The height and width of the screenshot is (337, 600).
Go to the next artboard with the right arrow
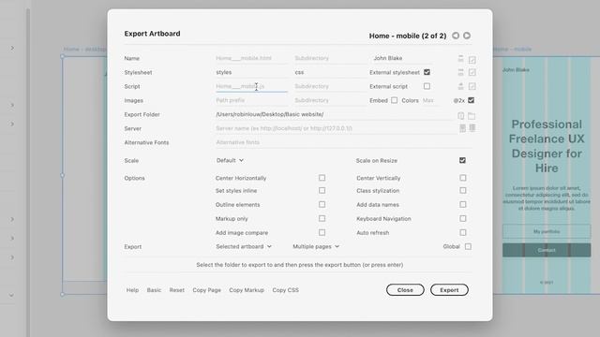coord(467,36)
